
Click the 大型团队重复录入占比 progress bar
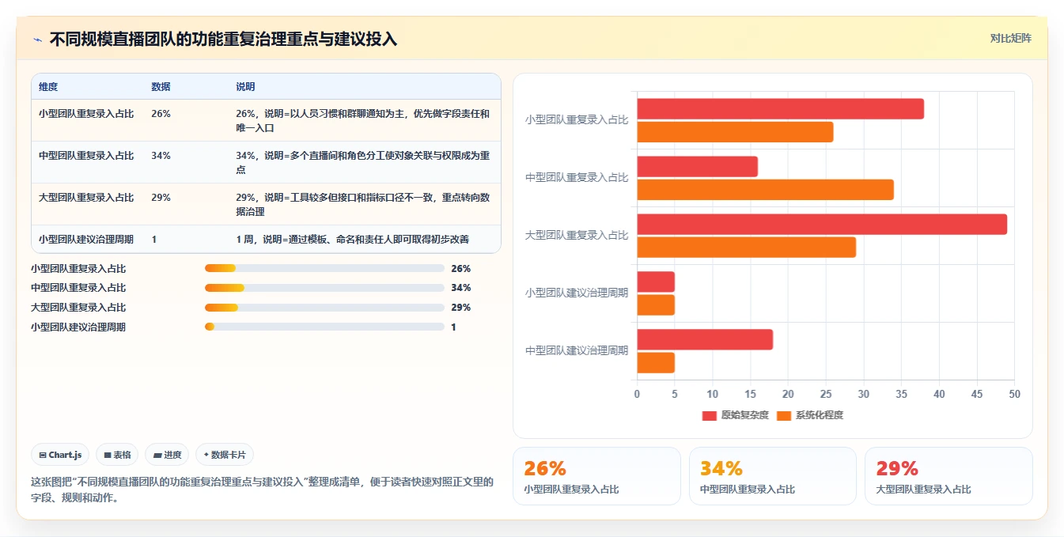(324, 308)
